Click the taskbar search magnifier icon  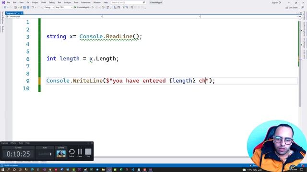click(9, 170)
